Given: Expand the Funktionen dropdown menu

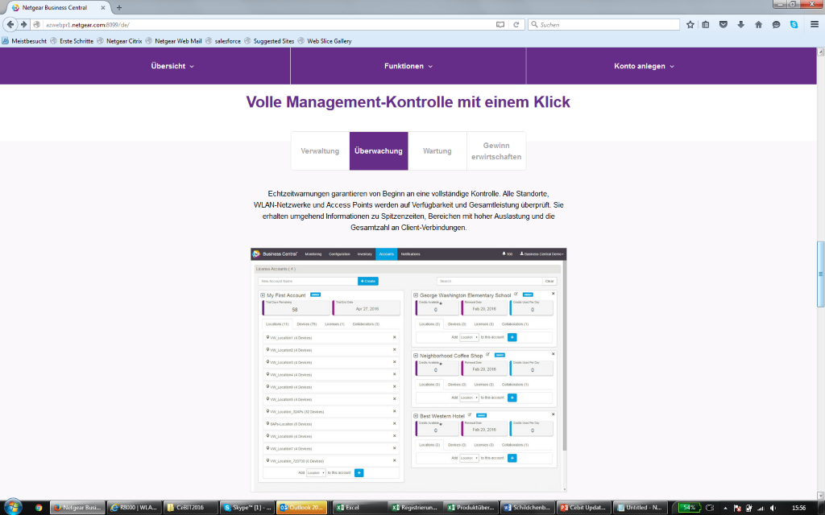Looking at the screenshot, I should pos(408,66).
